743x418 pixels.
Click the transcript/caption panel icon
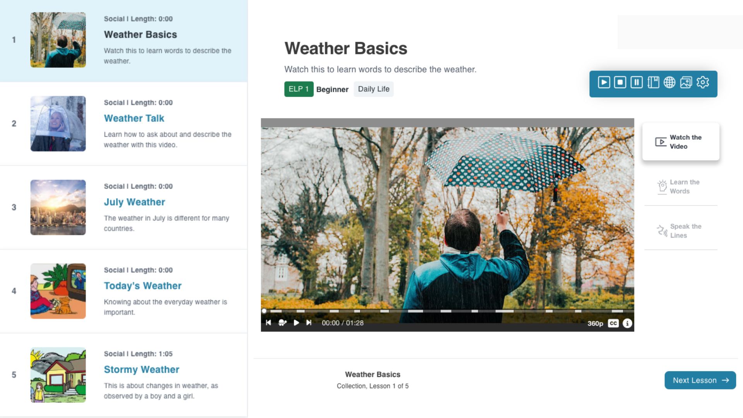pos(653,83)
